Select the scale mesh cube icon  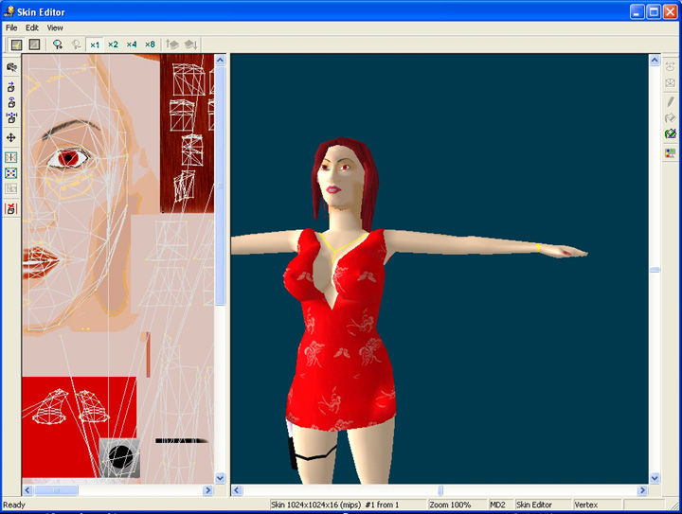click(x=11, y=118)
